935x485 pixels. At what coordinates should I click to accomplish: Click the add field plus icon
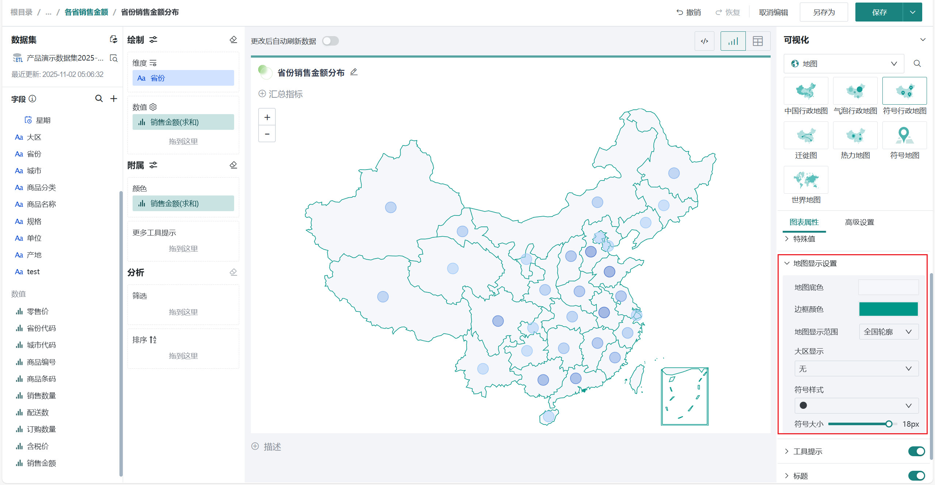pos(114,98)
